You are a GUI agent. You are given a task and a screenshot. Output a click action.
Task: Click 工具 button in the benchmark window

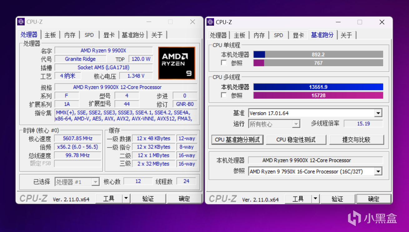tap(298, 198)
